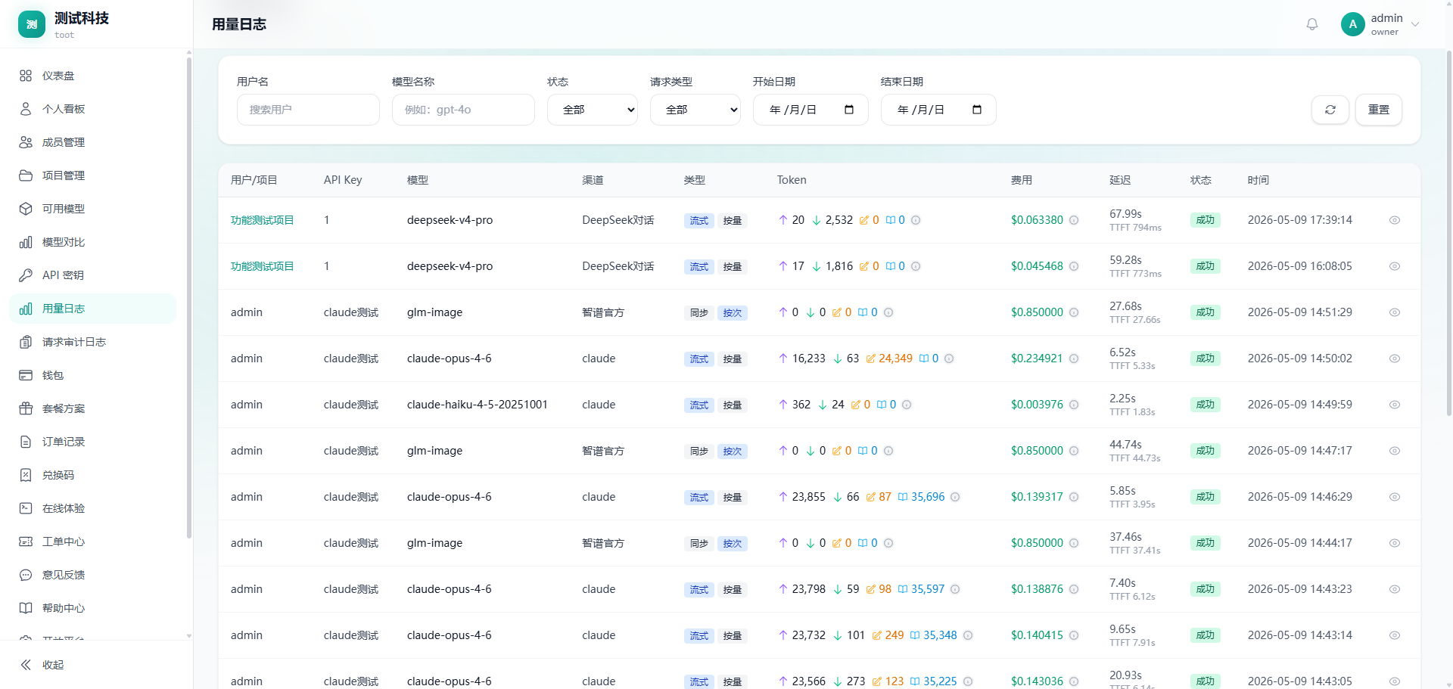The width and height of the screenshot is (1453, 689).
Task: Open the 状态 filter dropdown
Action: (593, 110)
